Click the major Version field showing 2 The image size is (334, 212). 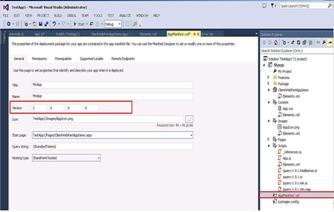tap(40, 108)
